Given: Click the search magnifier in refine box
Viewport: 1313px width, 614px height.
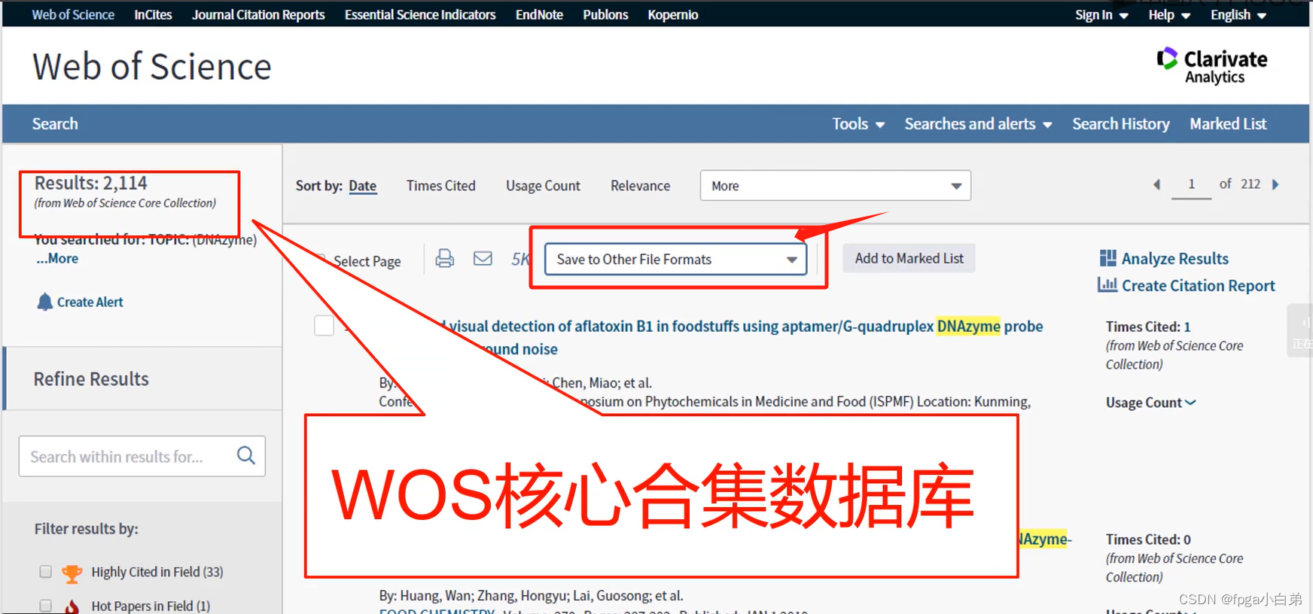Looking at the screenshot, I should point(246,455).
